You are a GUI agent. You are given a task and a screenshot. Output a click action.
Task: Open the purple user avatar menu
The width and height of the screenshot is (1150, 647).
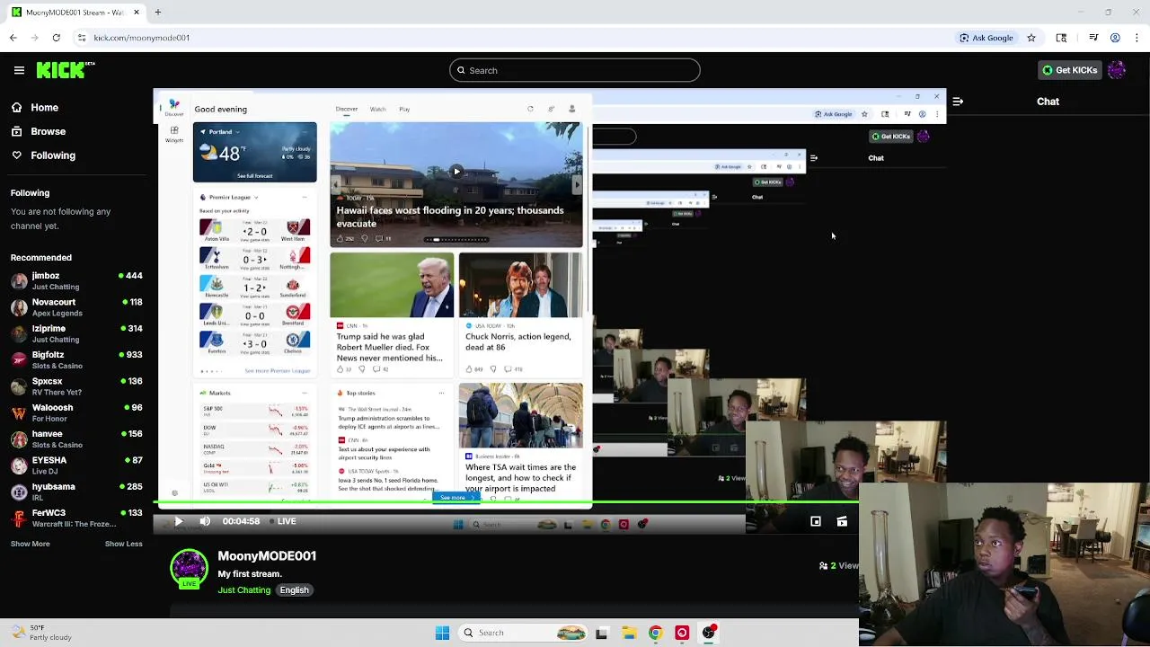[x=1117, y=70]
